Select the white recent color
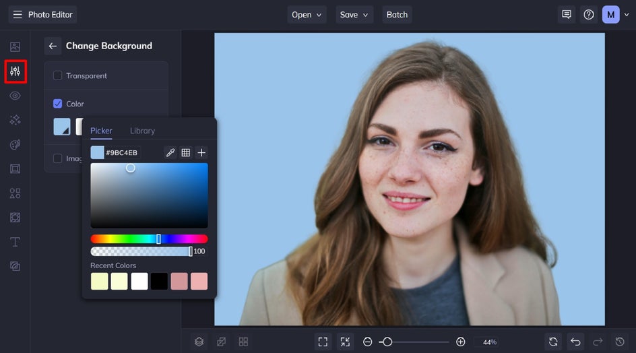This screenshot has height=353, width=636. (x=139, y=281)
